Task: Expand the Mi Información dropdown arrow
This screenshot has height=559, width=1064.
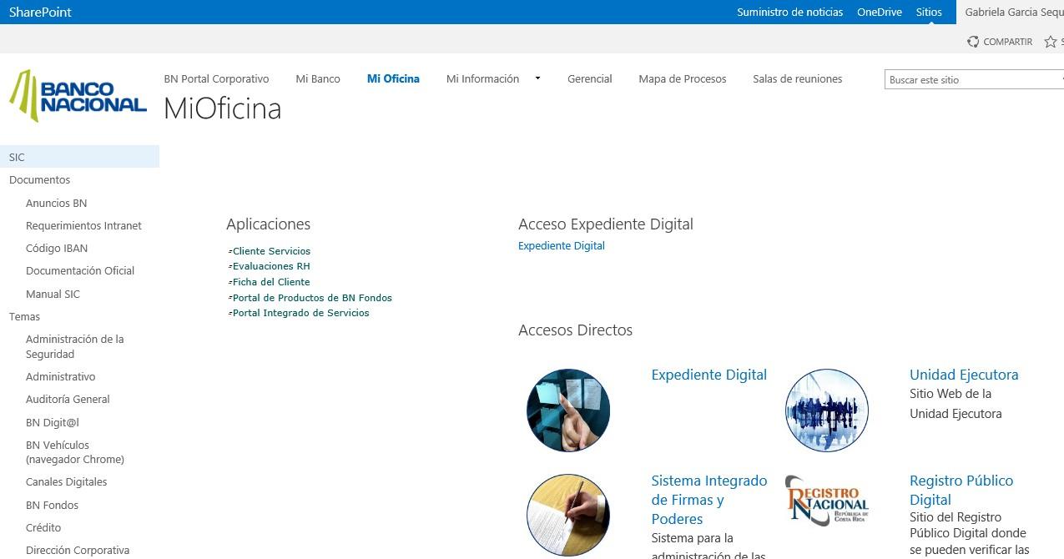Action: pos(537,78)
